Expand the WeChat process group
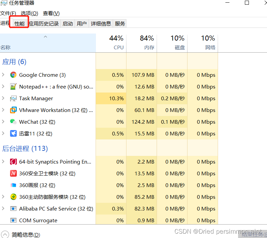The height and width of the screenshot is (238, 267). (x=3, y=122)
